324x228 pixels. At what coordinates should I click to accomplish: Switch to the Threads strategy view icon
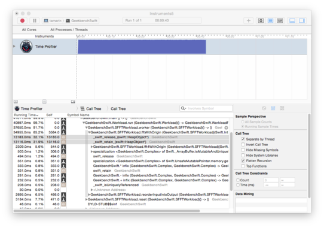pos(280,20)
